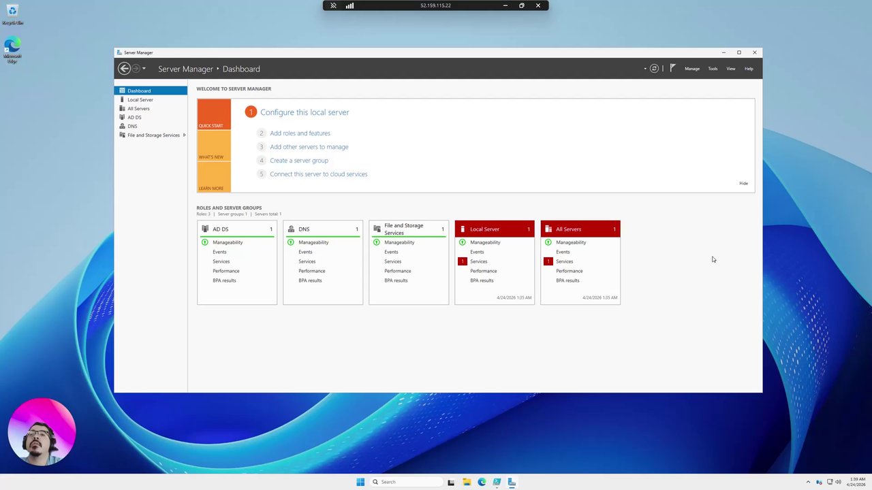872x490 pixels.
Task: Click the AD DS sidebar icon
Action: point(122,117)
